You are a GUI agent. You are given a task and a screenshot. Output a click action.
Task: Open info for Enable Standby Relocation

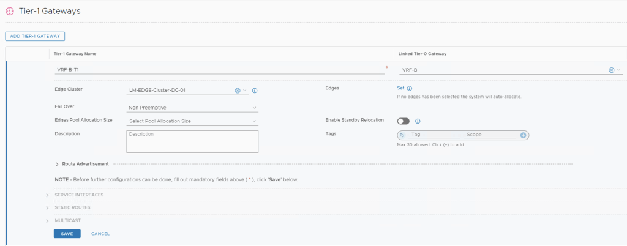(x=417, y=121)
